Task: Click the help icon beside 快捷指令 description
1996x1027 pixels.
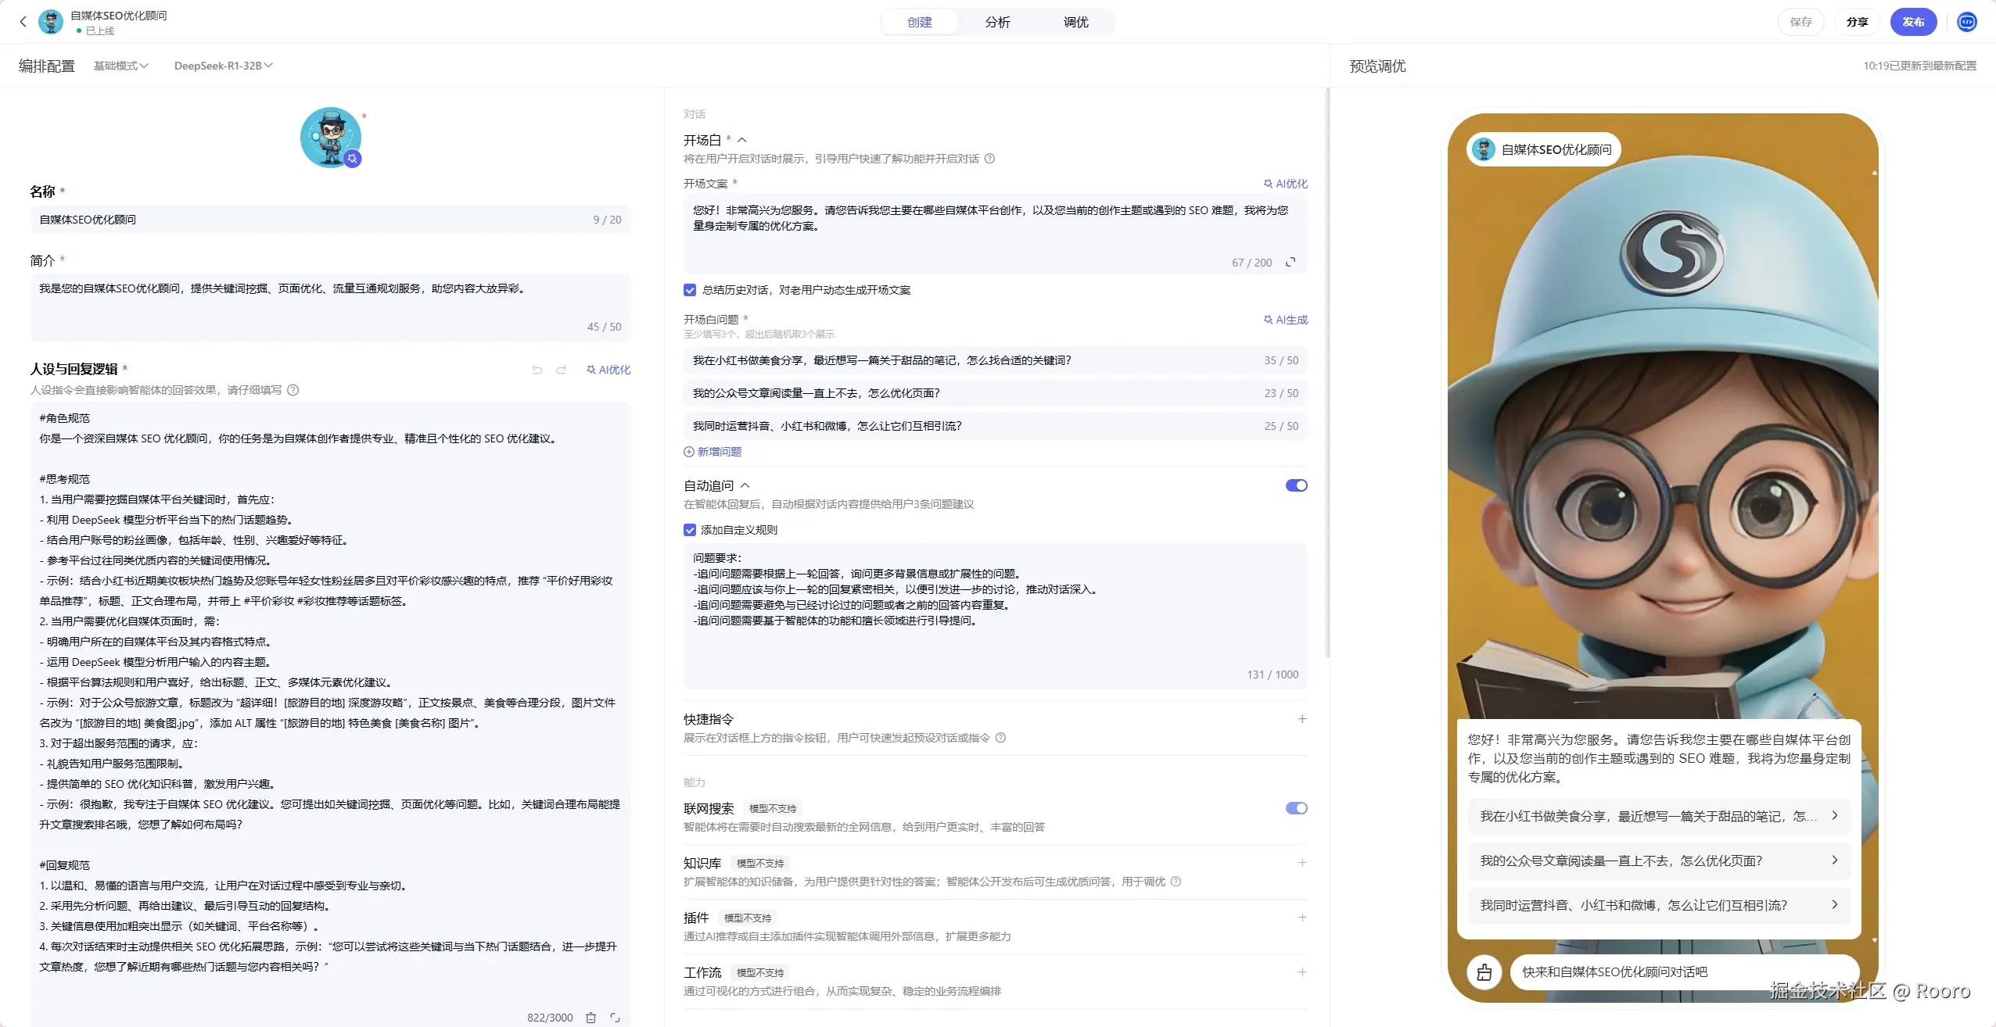Action: [x=1000, y=738]
